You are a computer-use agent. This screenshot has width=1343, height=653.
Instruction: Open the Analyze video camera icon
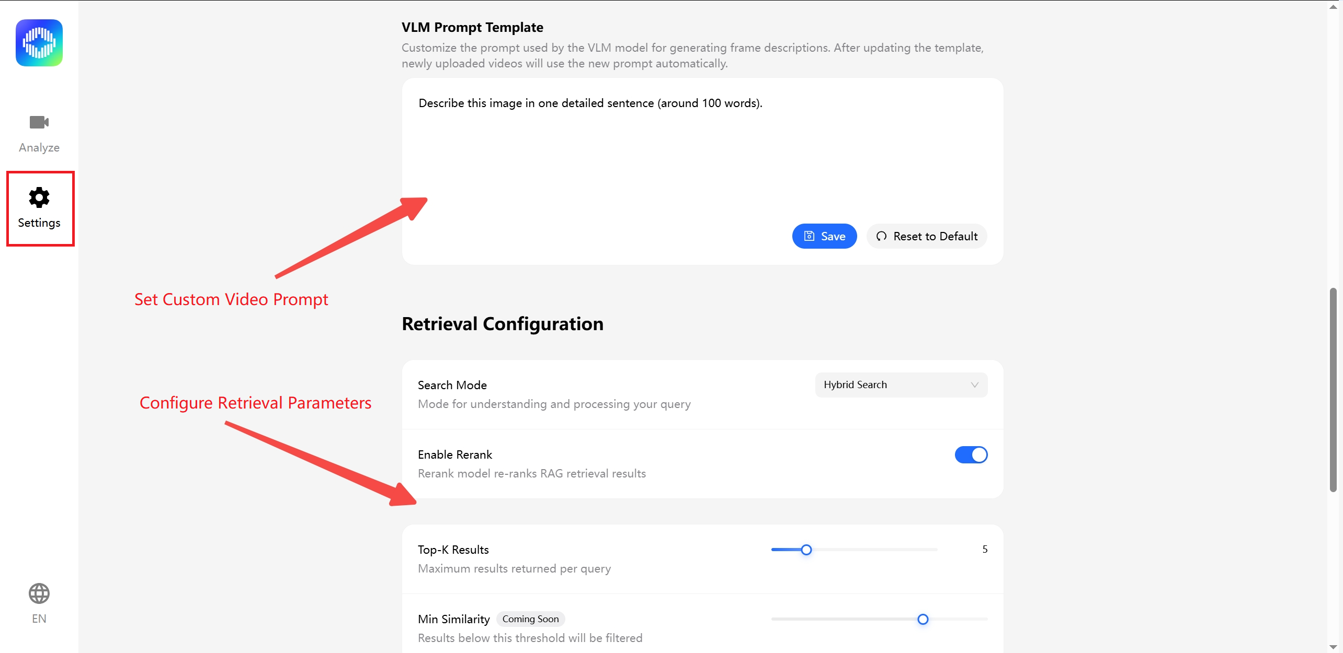[39, 122]
